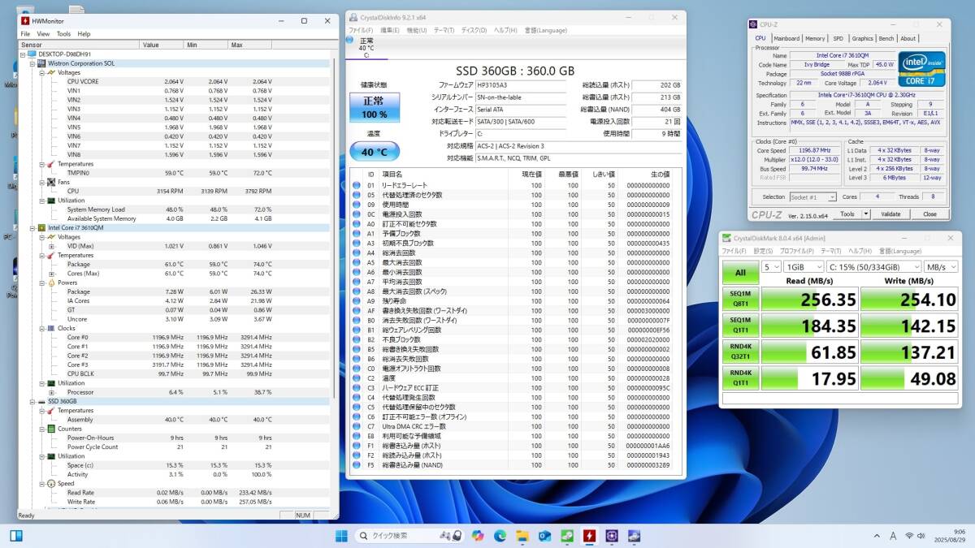Open the CPU-Z Tools dropdown arrow
Screen dimensions: 975x548
coord(865,214)
